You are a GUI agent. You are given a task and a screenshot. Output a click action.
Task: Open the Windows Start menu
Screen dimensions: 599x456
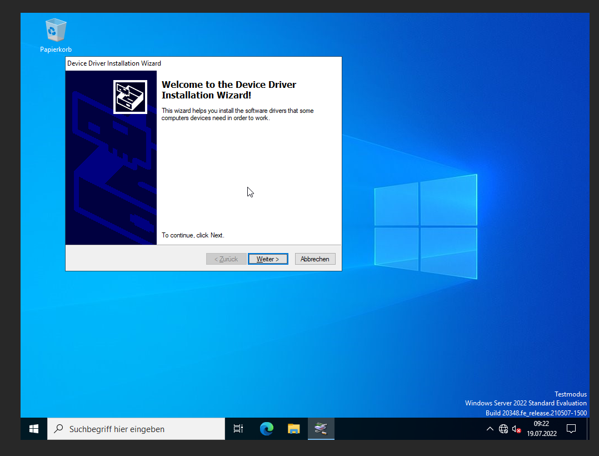click(34, 429)
